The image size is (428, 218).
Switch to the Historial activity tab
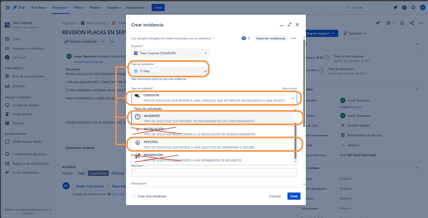(x=118, y=173)
